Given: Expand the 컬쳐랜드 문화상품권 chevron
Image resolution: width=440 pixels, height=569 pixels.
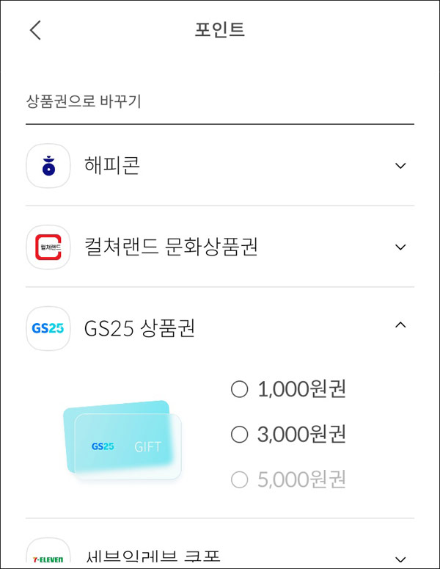Looking at the screenshot, I should 400,247.
